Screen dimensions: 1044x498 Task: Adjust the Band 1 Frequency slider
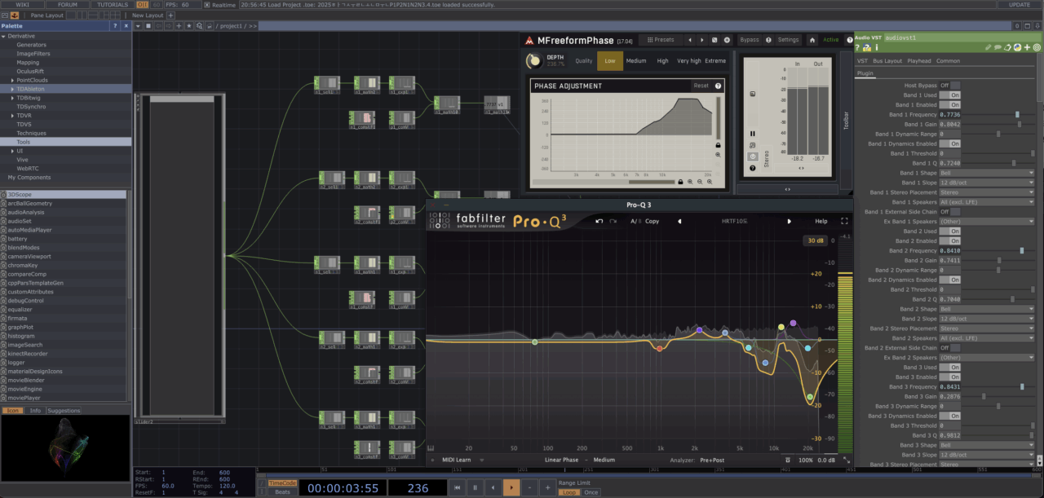pyautogui.click(x=1017, y=115)
